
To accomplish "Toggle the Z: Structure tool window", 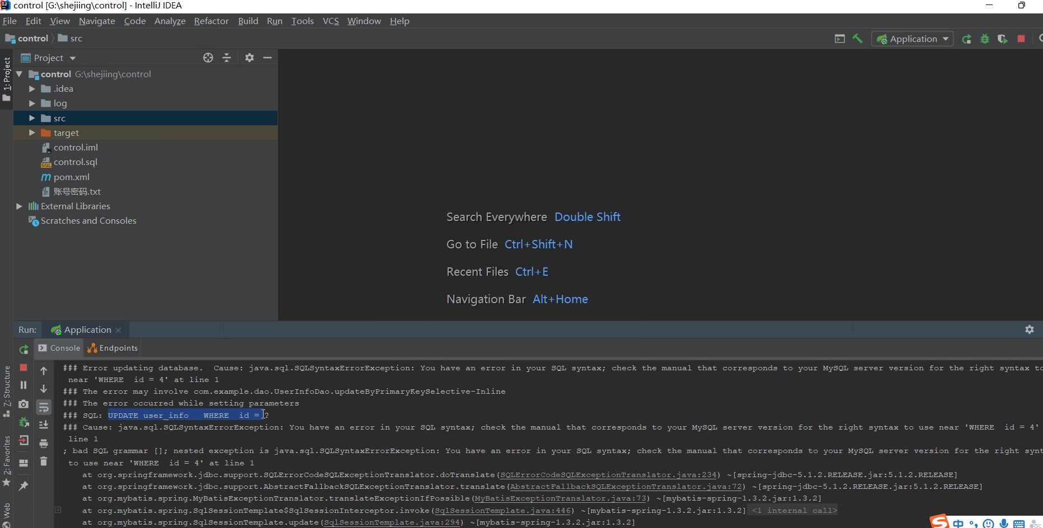I will pyautogui.click(x=7, y=392).
